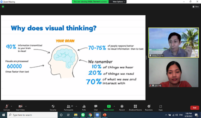Open the Security shield icon
201x118 pixels.
click(53, 106)
